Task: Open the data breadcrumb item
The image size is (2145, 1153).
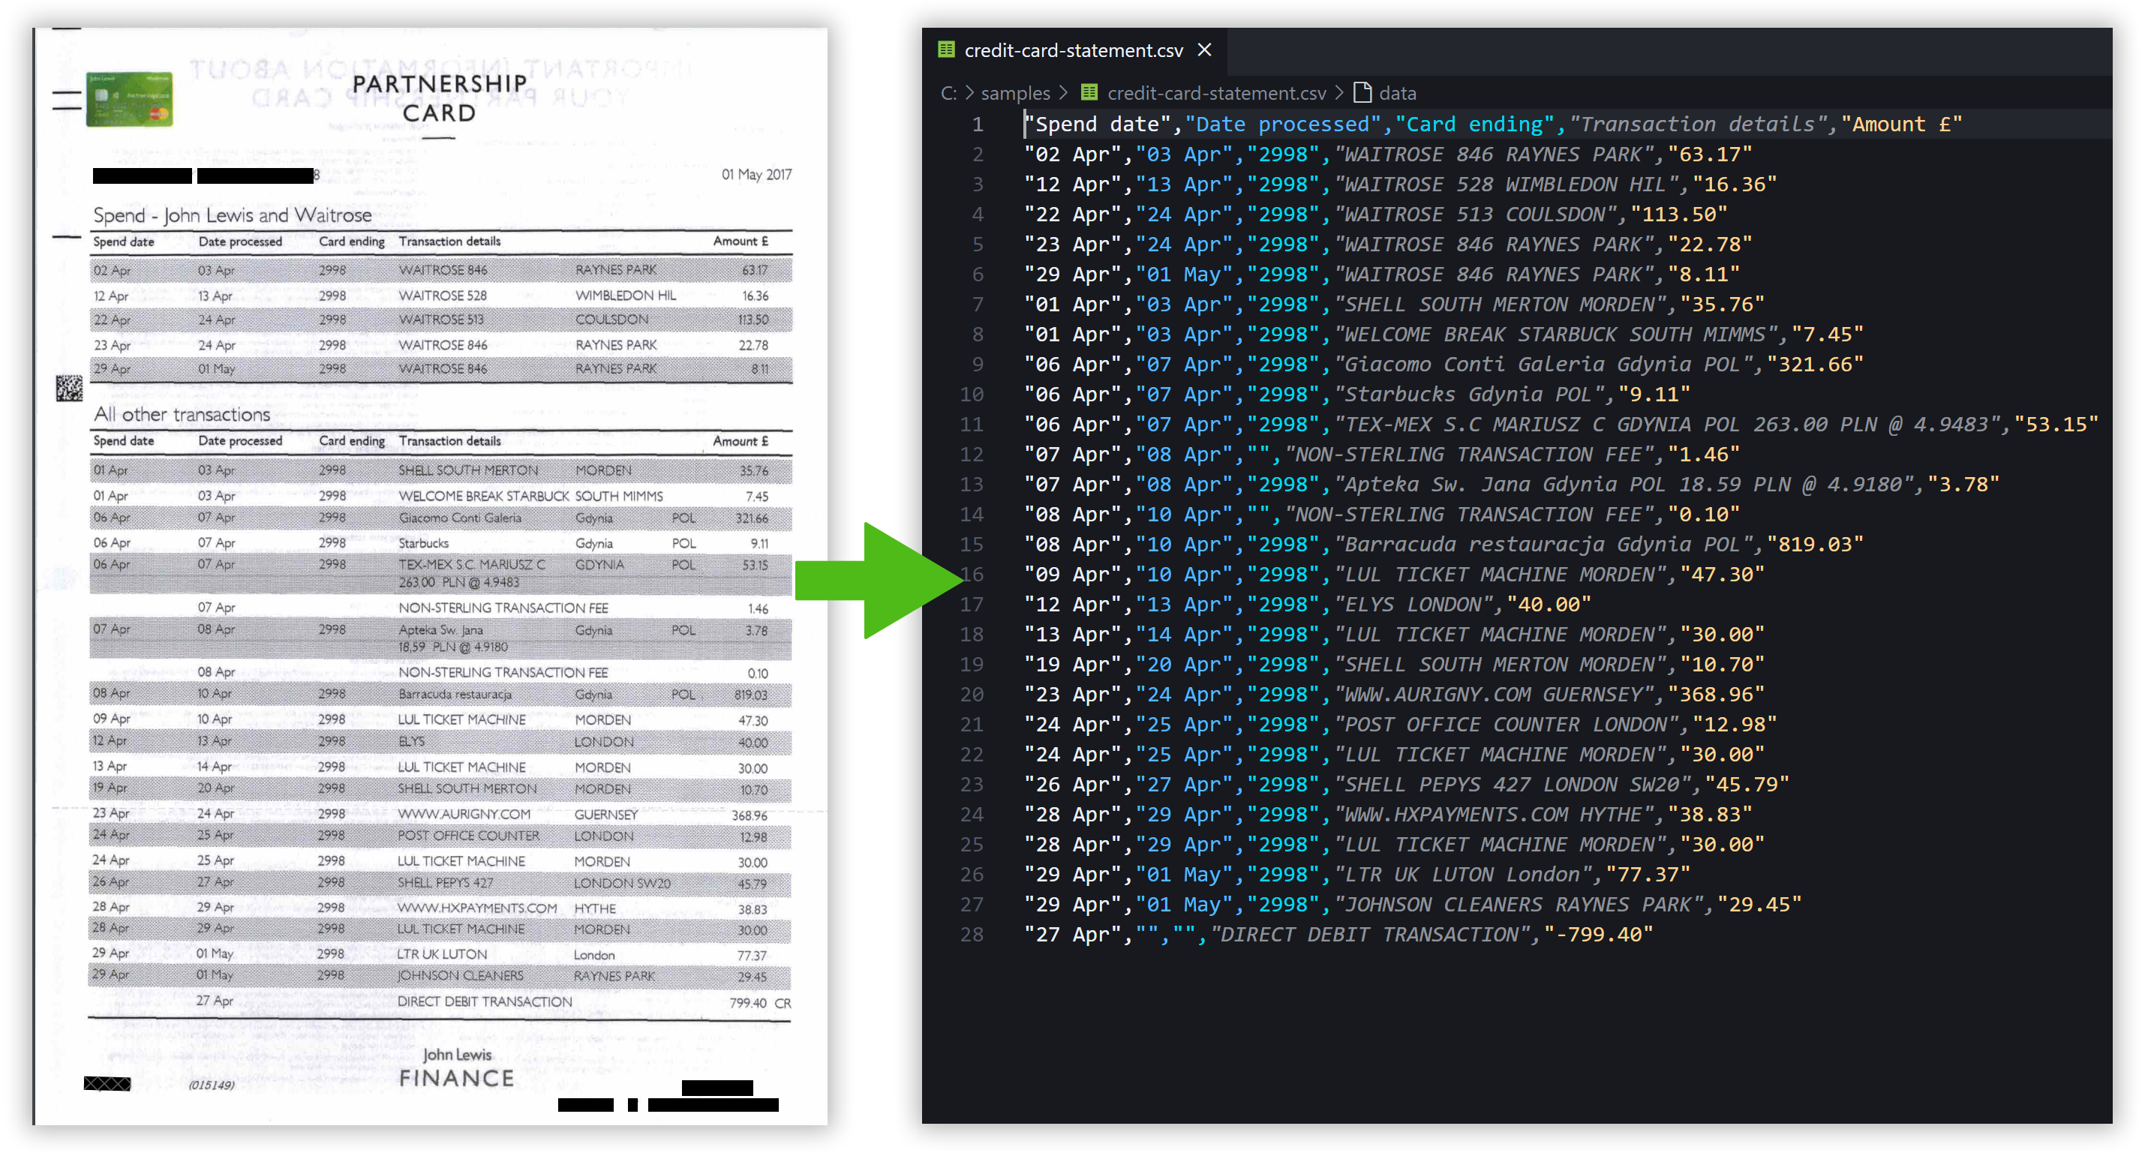Action: pos(1397,93)
